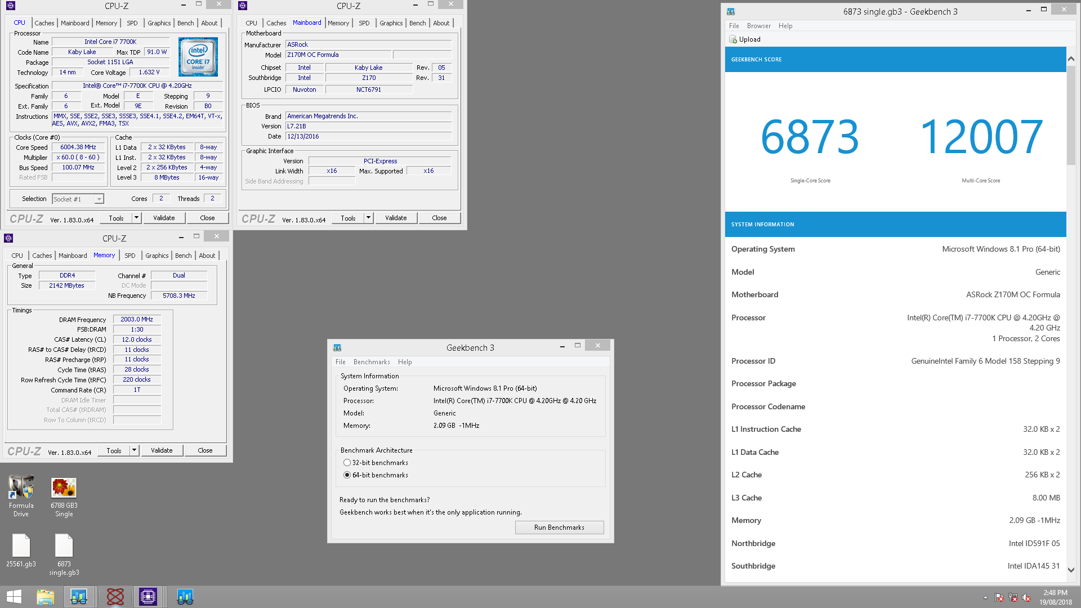
Task: Click Close in the Mainboard window
Action: [x=439, y=218]
